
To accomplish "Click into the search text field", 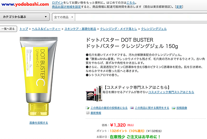I will (141, 17).
